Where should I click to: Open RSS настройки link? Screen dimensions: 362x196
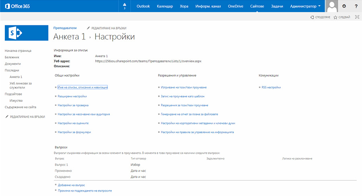click(271, 87)
